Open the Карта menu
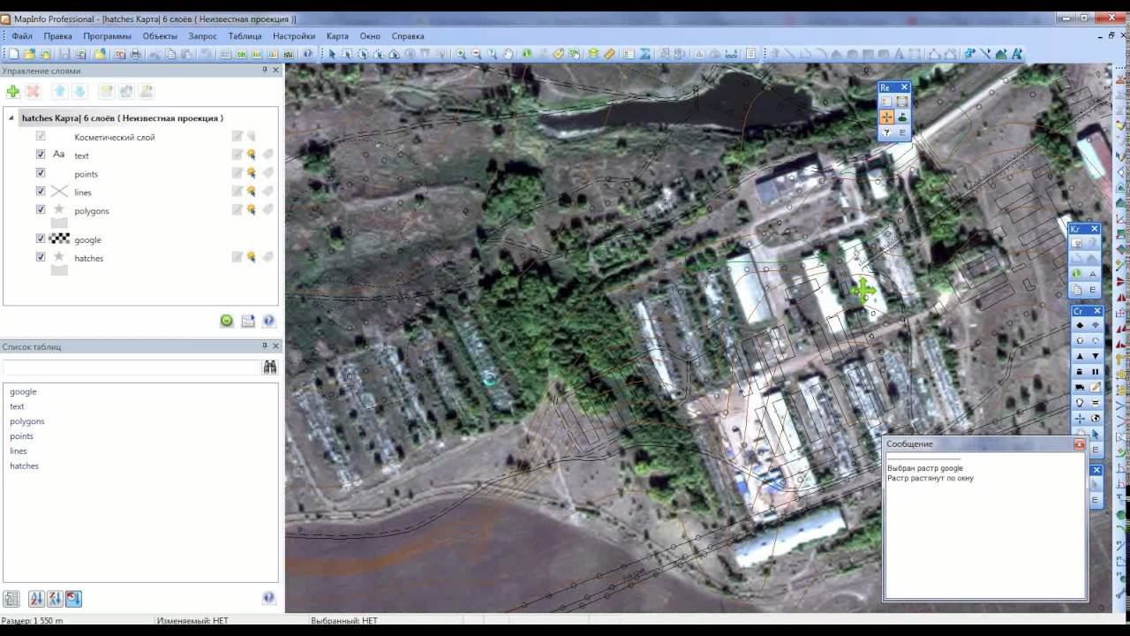 tap(337, 36)
